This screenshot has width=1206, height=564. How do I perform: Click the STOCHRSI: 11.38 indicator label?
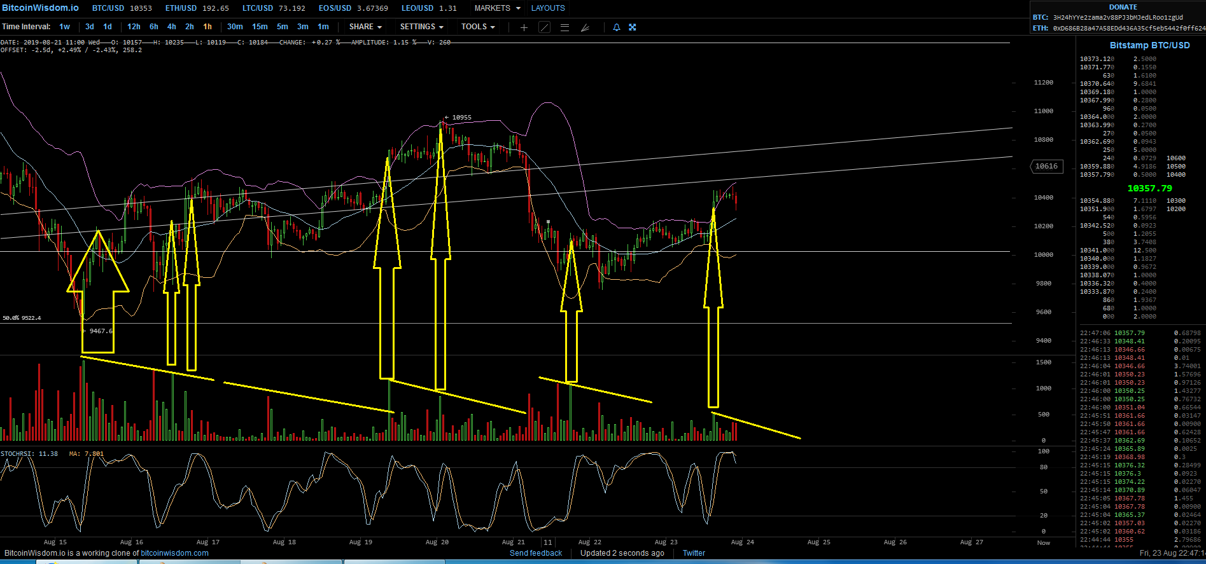click(29, 454)
